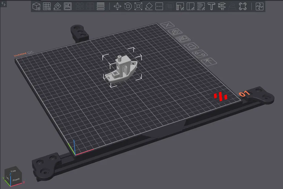Activate the place-on-face tool
This screenshot has height=189, width=283.
click(149, 6)
